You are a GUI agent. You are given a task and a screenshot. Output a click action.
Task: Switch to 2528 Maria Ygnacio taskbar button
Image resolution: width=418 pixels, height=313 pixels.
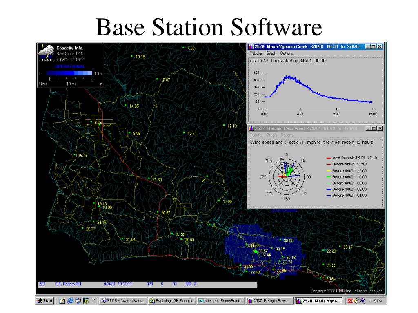(x=319, y=301)
